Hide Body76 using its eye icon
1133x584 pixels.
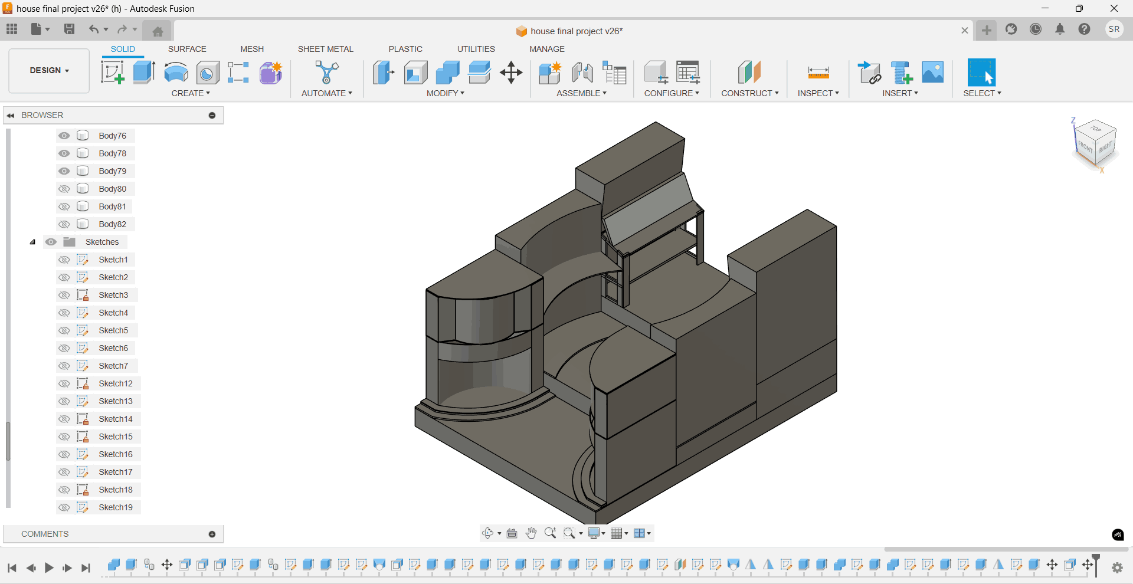point(64,136)
